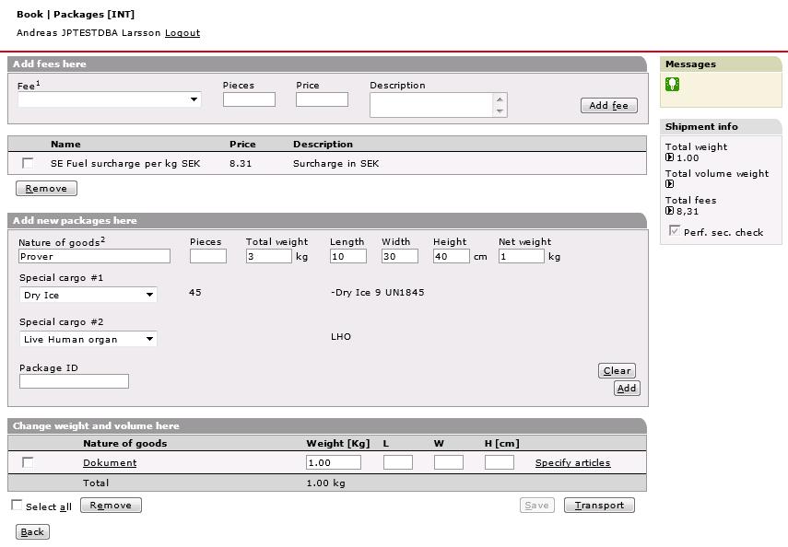
Task: Click the Height field showing 40
Action: click(x=452, y=256)
